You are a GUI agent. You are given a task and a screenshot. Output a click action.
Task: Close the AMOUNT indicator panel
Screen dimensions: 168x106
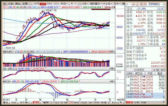tap(114, 51)
